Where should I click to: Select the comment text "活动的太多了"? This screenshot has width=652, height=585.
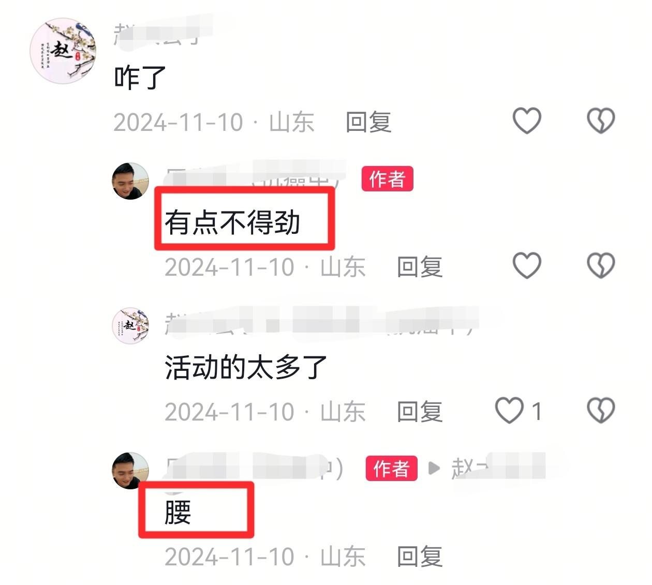(246, 367)
